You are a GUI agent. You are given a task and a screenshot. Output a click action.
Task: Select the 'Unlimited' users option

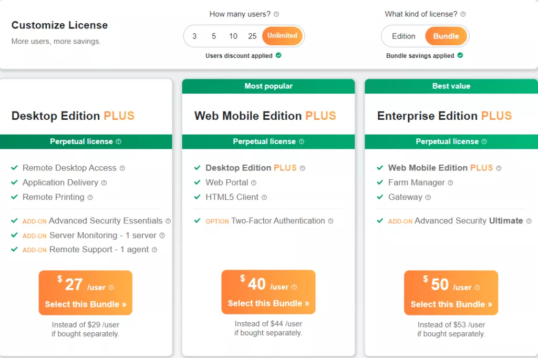tap(282, 36)
